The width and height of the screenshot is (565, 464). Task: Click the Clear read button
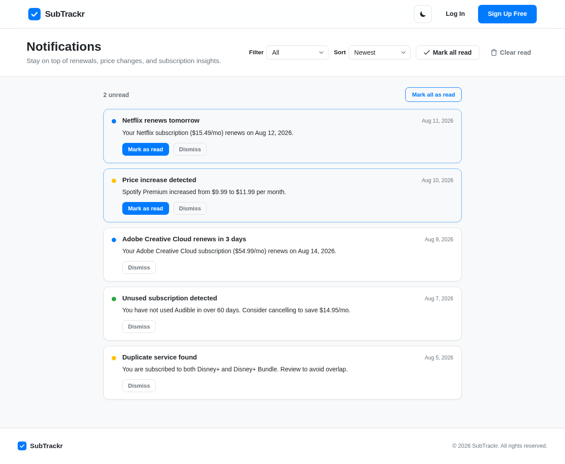coord(511,52)
